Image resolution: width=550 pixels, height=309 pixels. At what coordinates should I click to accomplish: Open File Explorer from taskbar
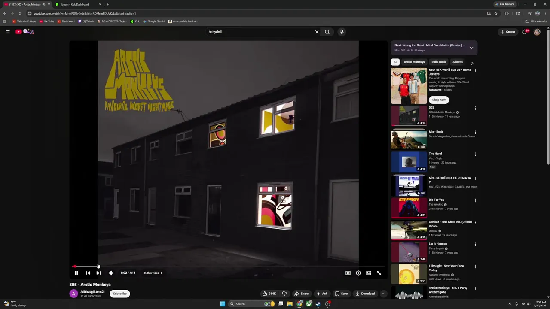pos(290,304)
